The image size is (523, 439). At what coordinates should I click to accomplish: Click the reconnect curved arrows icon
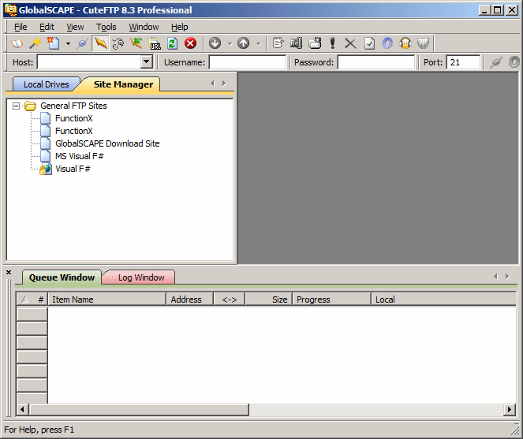coord(118,43)
